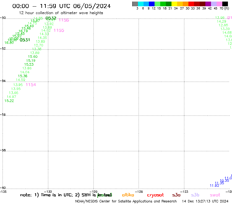This screenshot has width=232, height=204.
Task: Click the longitude axis label '-132'
Action: click(48, 192)
